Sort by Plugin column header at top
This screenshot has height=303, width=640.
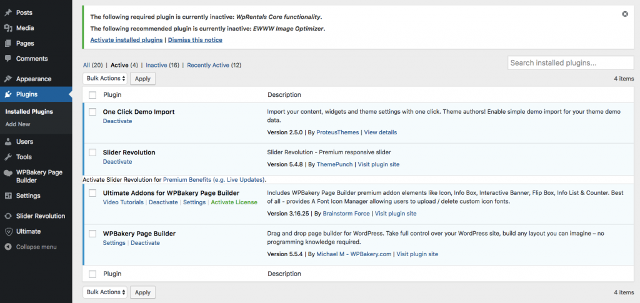pyautogui.click(x=112, y=95)
